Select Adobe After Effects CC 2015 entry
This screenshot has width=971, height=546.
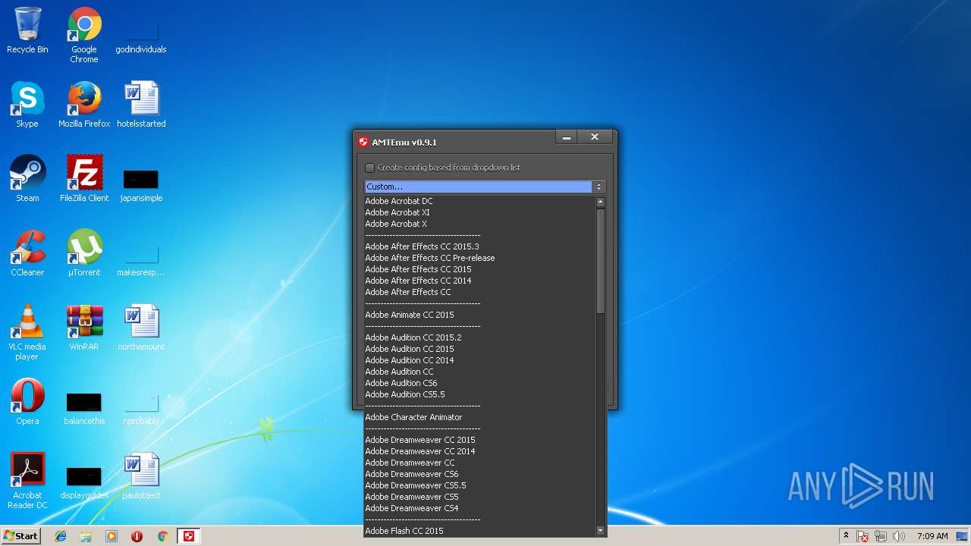coord(479,269)
